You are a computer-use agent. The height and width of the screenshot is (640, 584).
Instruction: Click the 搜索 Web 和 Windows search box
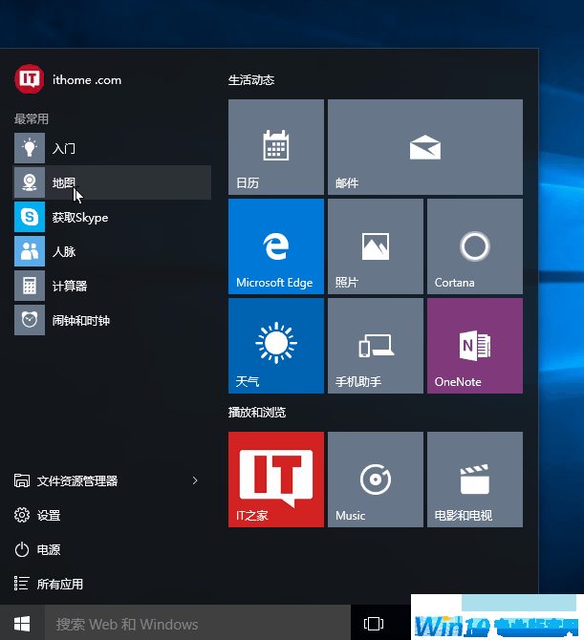pyautogui.click(x=198, y=624)
